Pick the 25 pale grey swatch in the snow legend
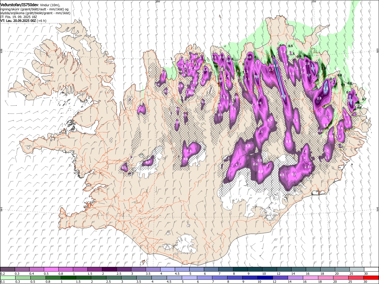Image resolution: width=379 pixels, height=284 pixels. (x=356, y=270)
